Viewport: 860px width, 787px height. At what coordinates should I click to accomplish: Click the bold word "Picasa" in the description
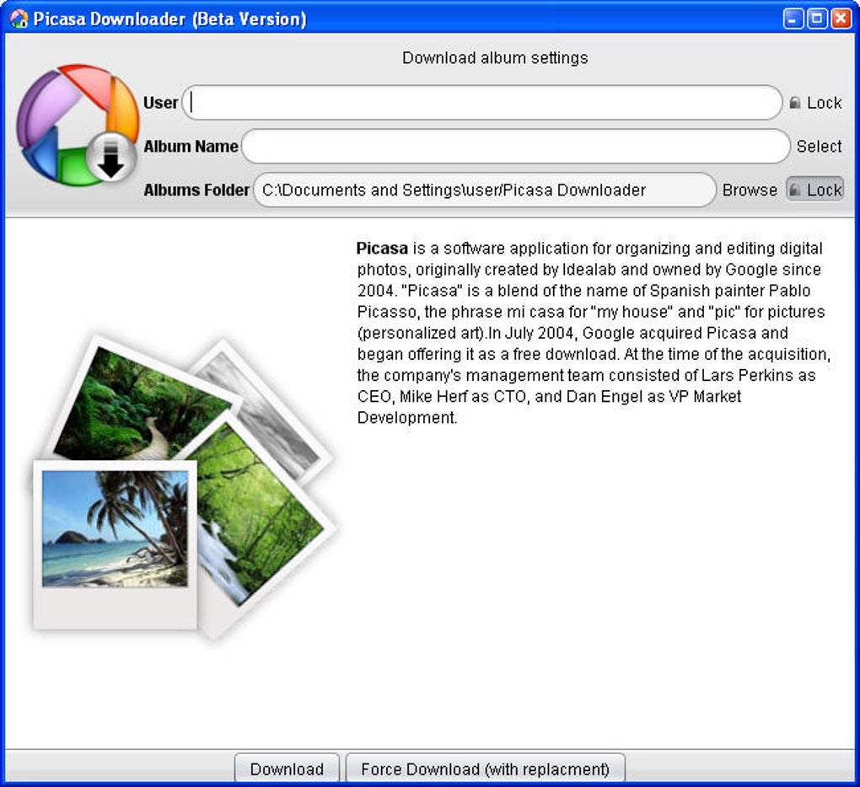(382, 249)
